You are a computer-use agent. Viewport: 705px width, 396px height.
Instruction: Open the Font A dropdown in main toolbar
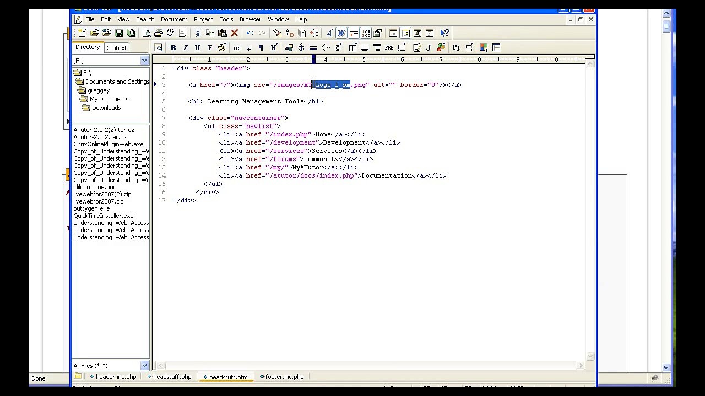[x=329, y=33]
